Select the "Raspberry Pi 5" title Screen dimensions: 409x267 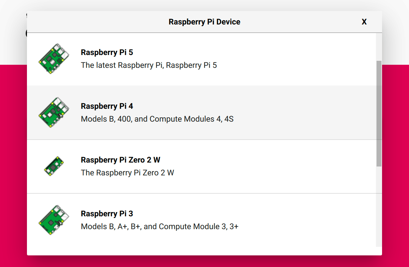pos(107,53)
